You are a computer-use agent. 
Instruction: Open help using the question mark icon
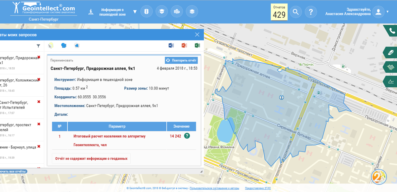pos(311,12)
